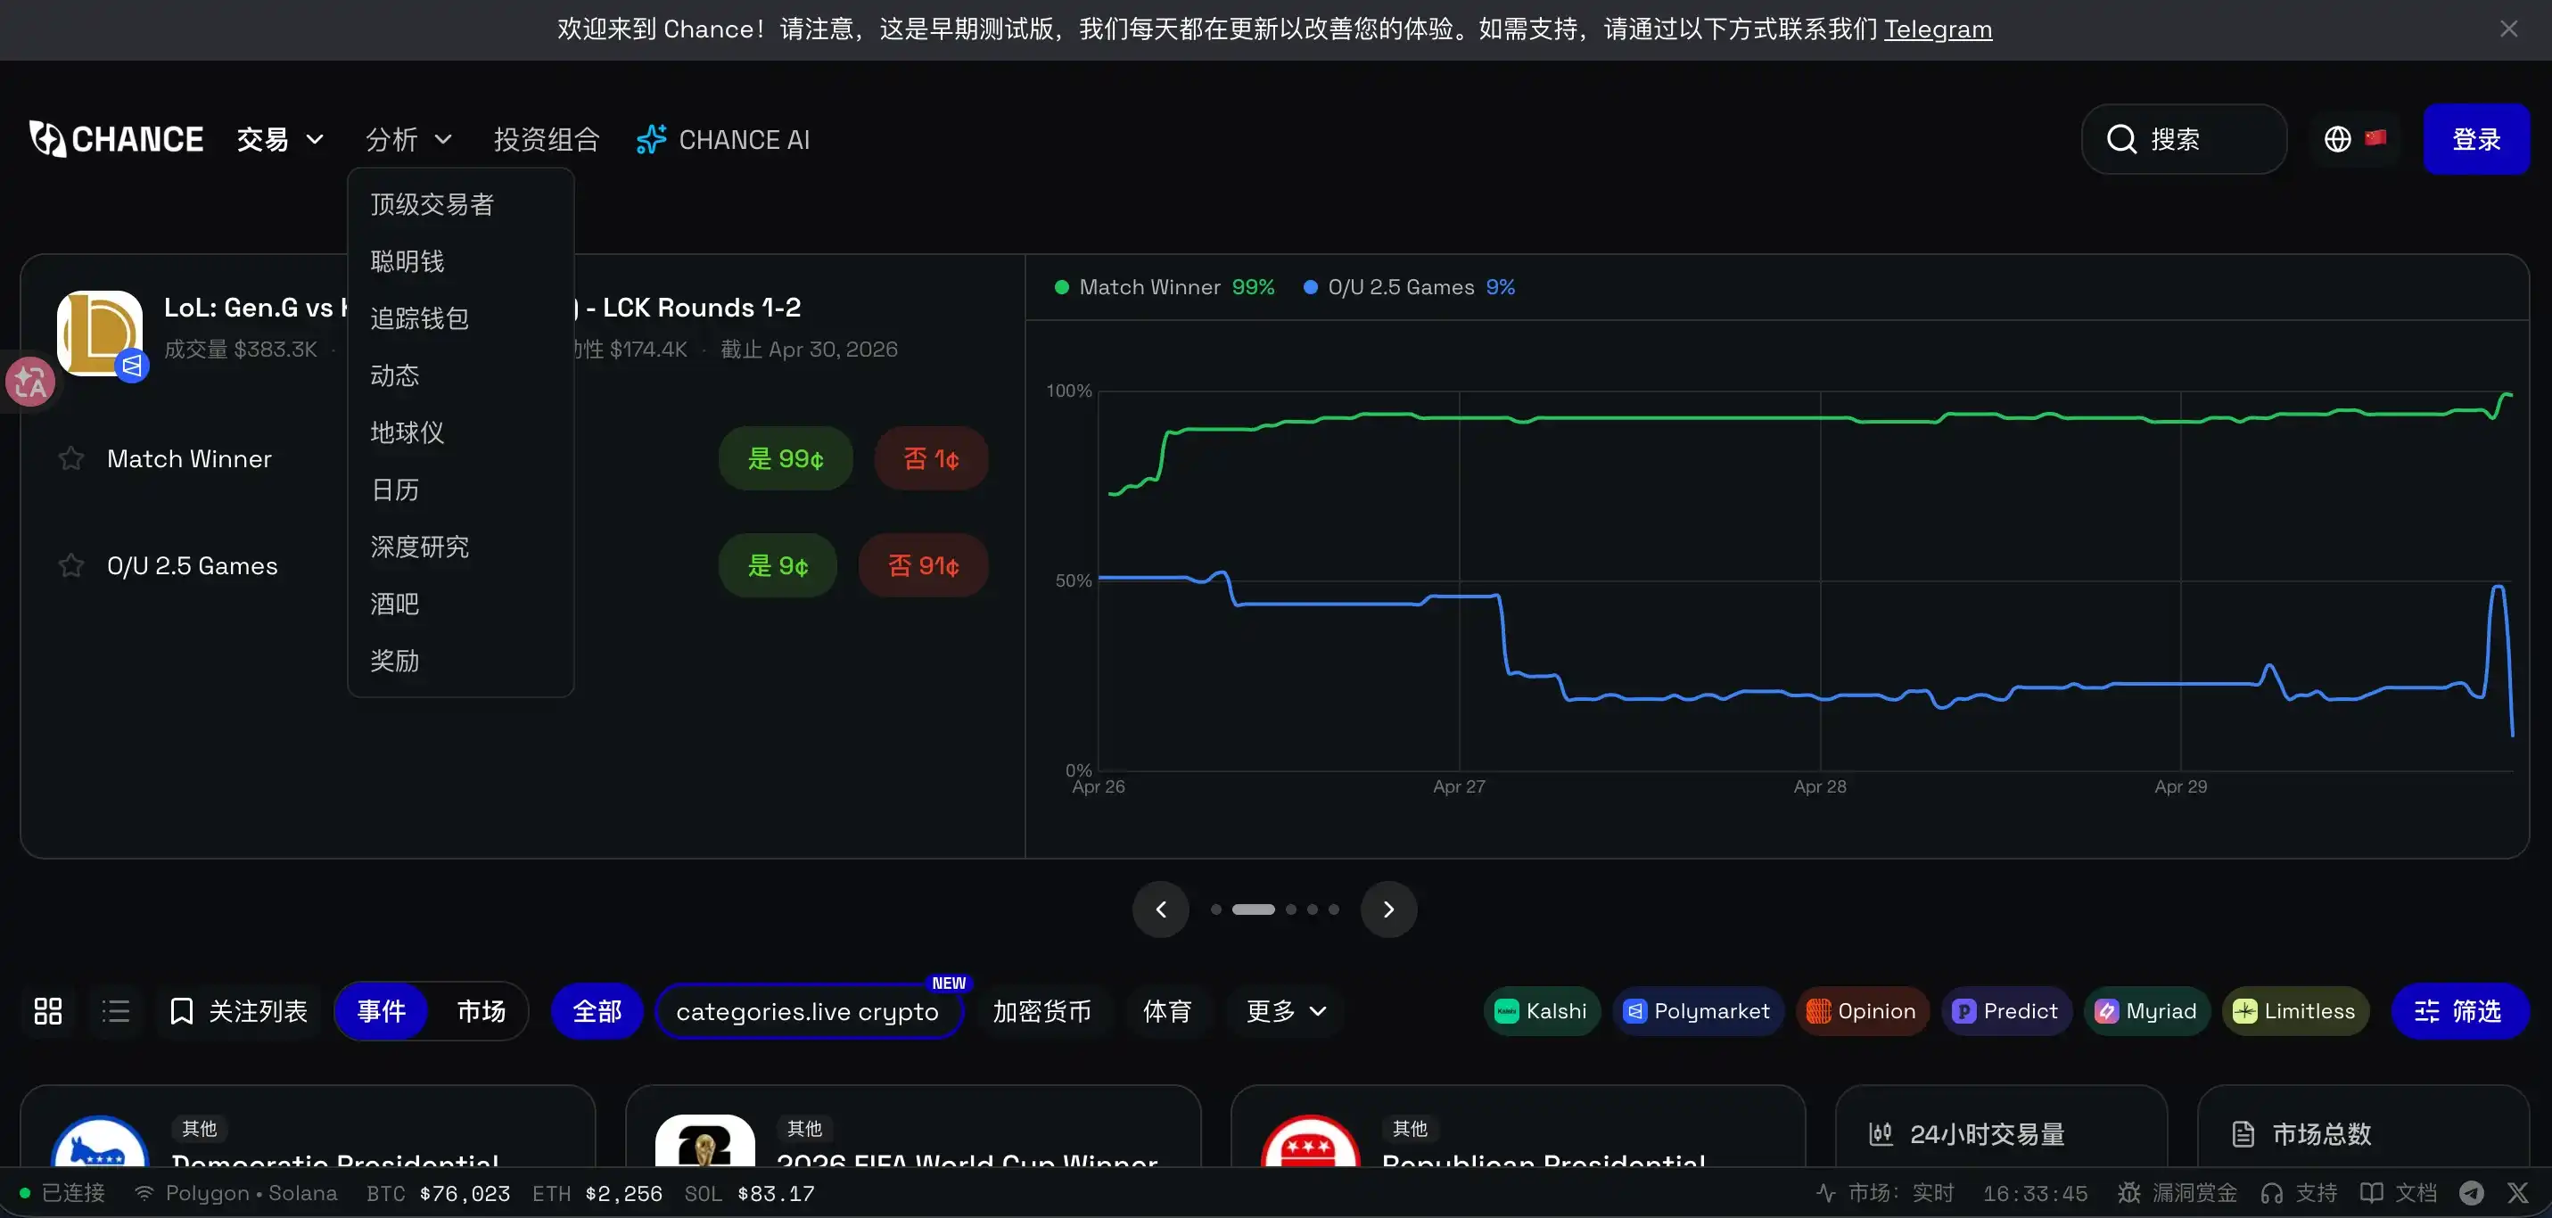Open the search magnifier field
This screenshot has width=2552, height=1218.
pyautogui.click(x=2184, y=140)
